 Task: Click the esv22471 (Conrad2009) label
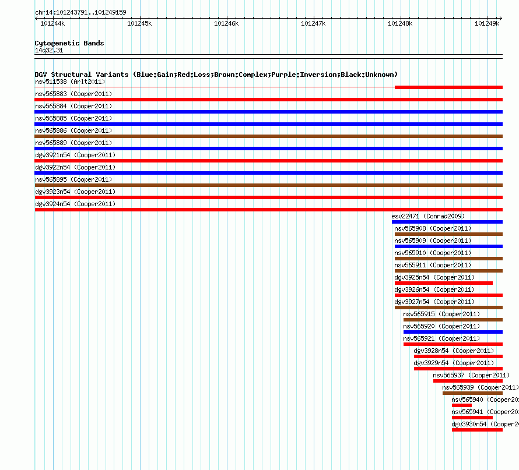coord(428,216)
